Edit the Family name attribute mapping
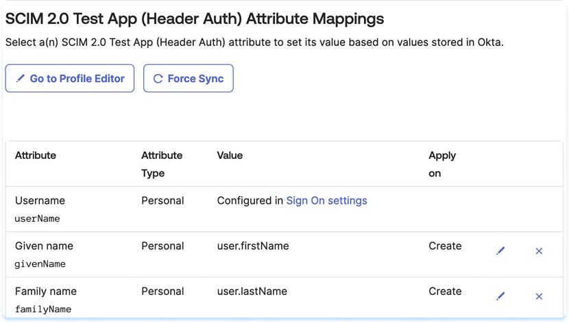Screen dimensions: 569x323 click(x=500, y=296)
